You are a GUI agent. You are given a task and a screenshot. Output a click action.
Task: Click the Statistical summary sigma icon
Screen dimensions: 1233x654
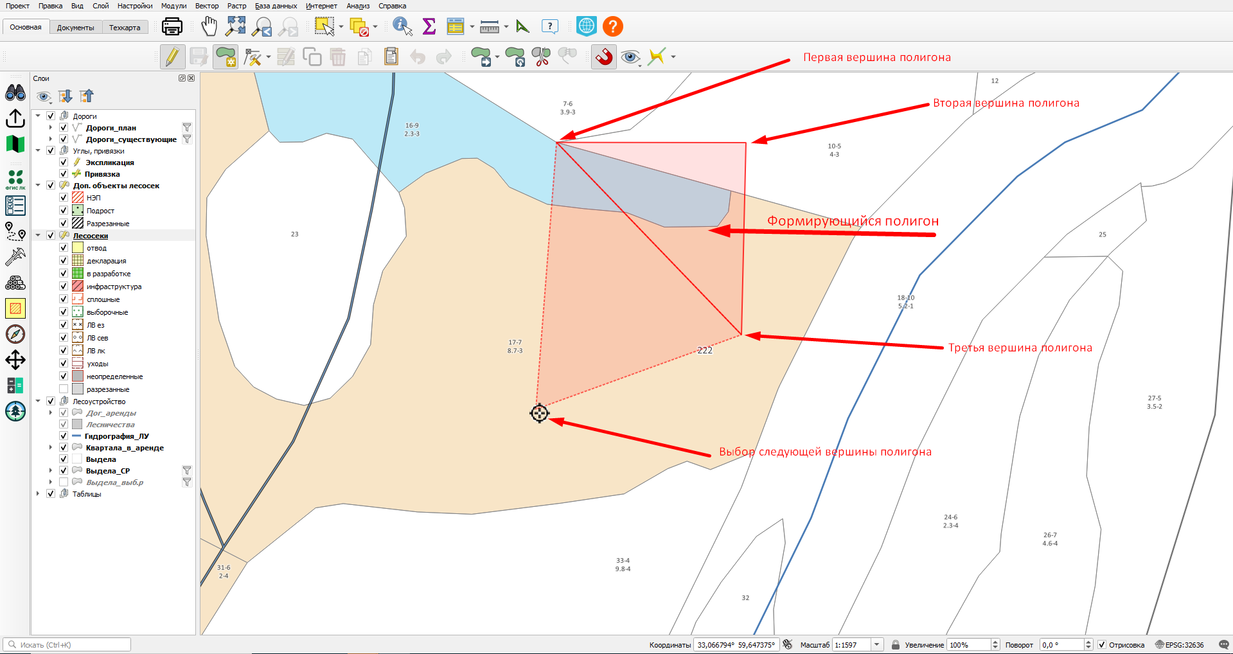point(429,26)
